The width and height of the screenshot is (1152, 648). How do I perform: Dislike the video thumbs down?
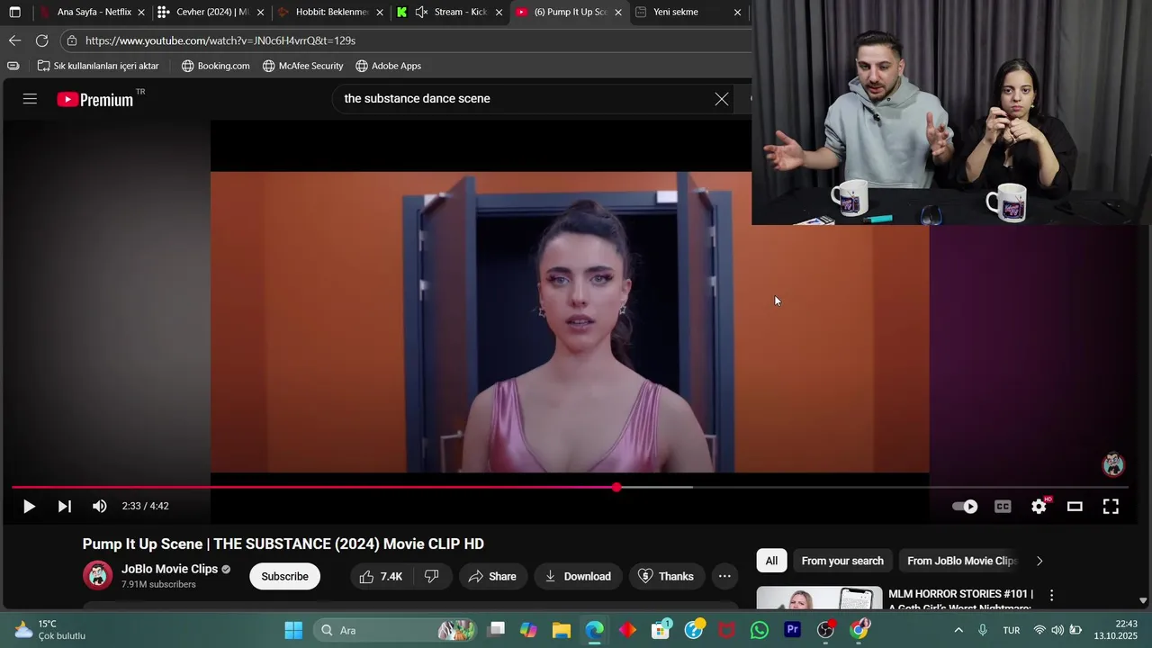[x=432, y=577]
